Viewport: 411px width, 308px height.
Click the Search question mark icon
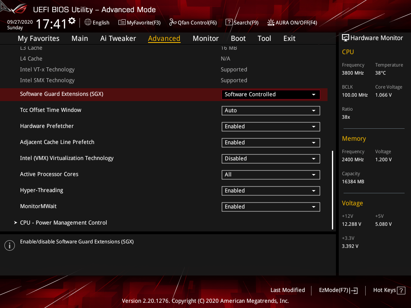tap(229, 22)
